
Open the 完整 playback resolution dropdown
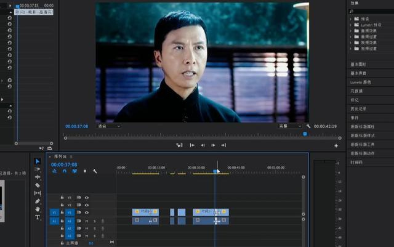click(289, 126)
